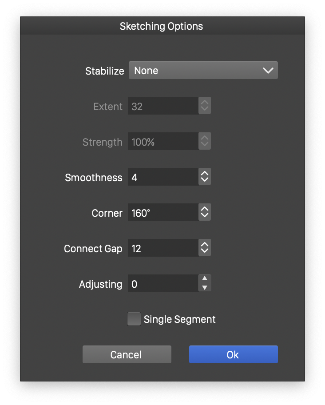Click the Sketching Options title bar
325x405 pixels.
pyautogui.click(x=162, y=26)
